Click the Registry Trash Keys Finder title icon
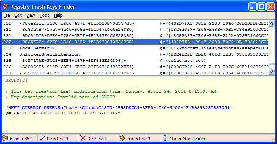The width and height of the screenshot is (277, 144). (x=5, y=7)
